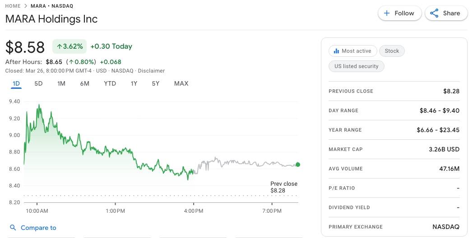Screen dimensions: 473x238
Task: Click the DIVIDEND YIELD label
Action: pos(349,207)
